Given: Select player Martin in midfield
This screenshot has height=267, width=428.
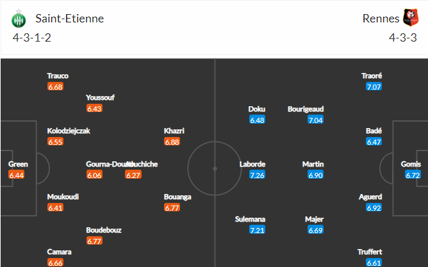Looking at the screenshot, I should click(313, 164).
